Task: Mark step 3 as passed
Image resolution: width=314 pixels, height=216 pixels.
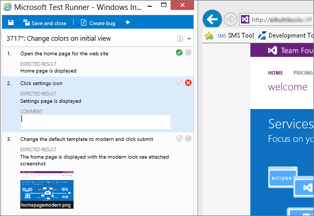Action: pos(179,138)
